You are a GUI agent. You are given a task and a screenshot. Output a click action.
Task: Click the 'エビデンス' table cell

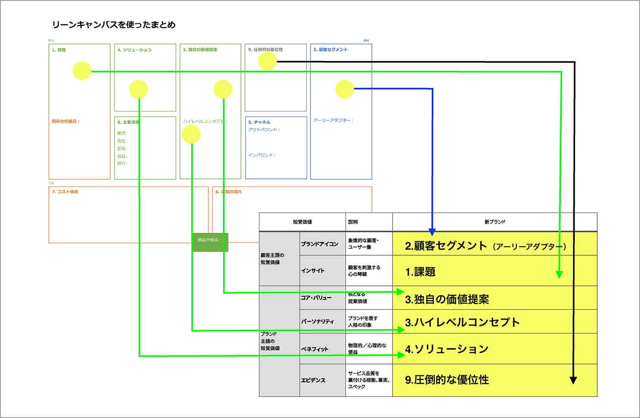pyautogui.click(x=323, y=380)
